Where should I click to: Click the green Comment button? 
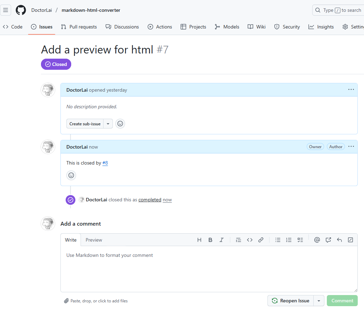point(342,301)
